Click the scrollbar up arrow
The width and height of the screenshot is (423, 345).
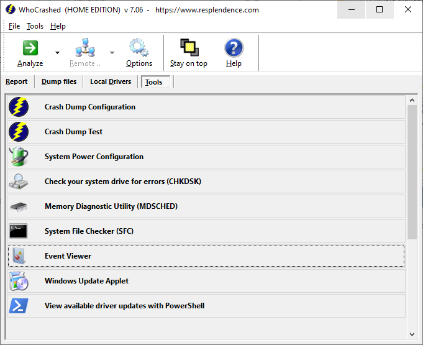click(x=412, y=100)
